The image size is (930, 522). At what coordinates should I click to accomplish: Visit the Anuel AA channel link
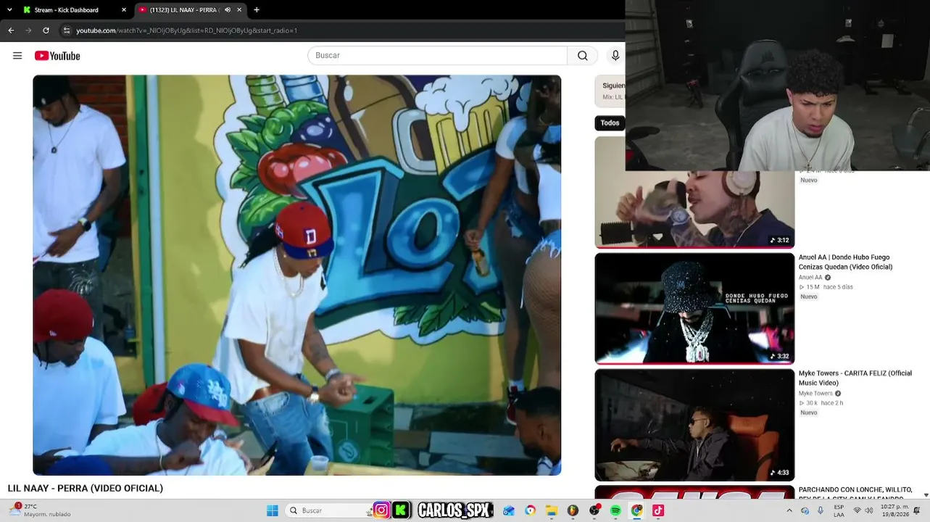tap(810, 278)
